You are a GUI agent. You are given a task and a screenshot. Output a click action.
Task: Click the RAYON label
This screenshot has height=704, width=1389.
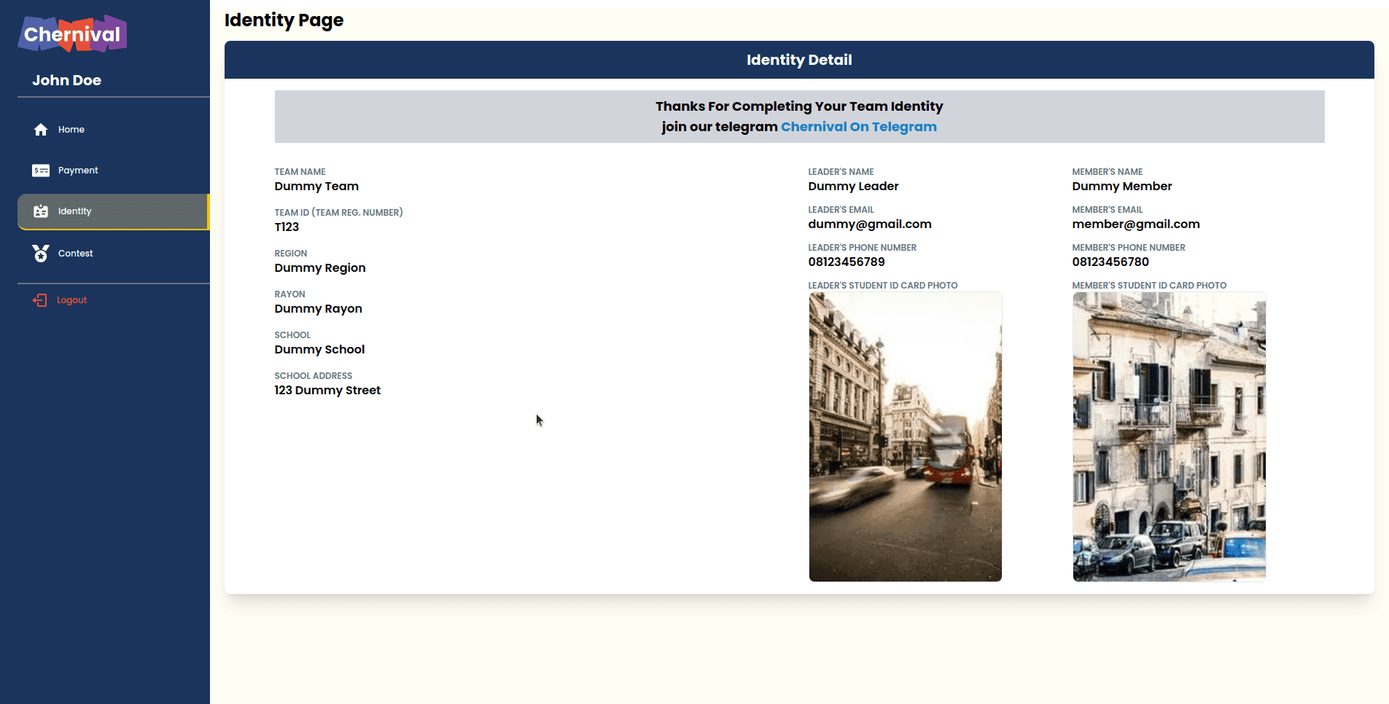tap(289, 294)
